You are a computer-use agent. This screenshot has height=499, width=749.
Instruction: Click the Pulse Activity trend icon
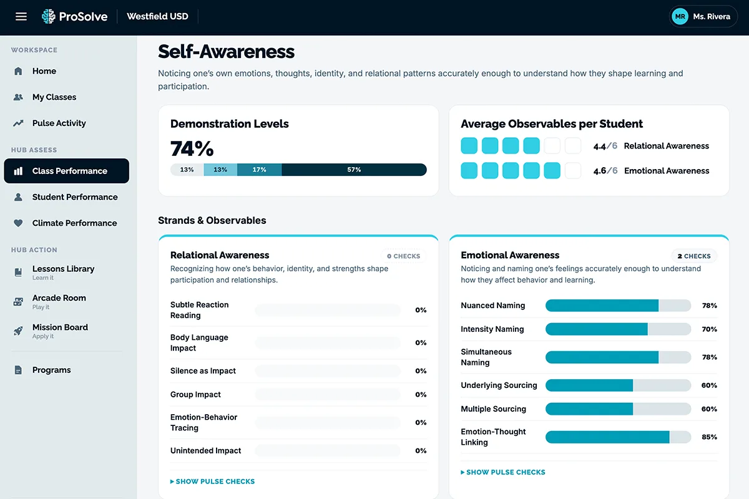(x=19, y=124)
